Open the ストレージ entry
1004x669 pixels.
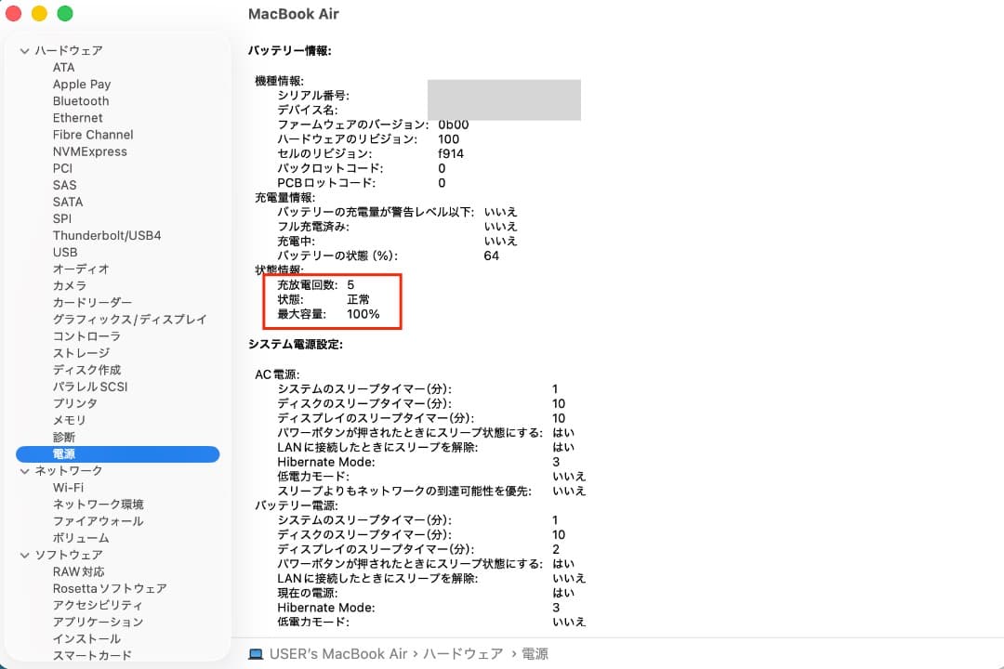coord(81,353)
